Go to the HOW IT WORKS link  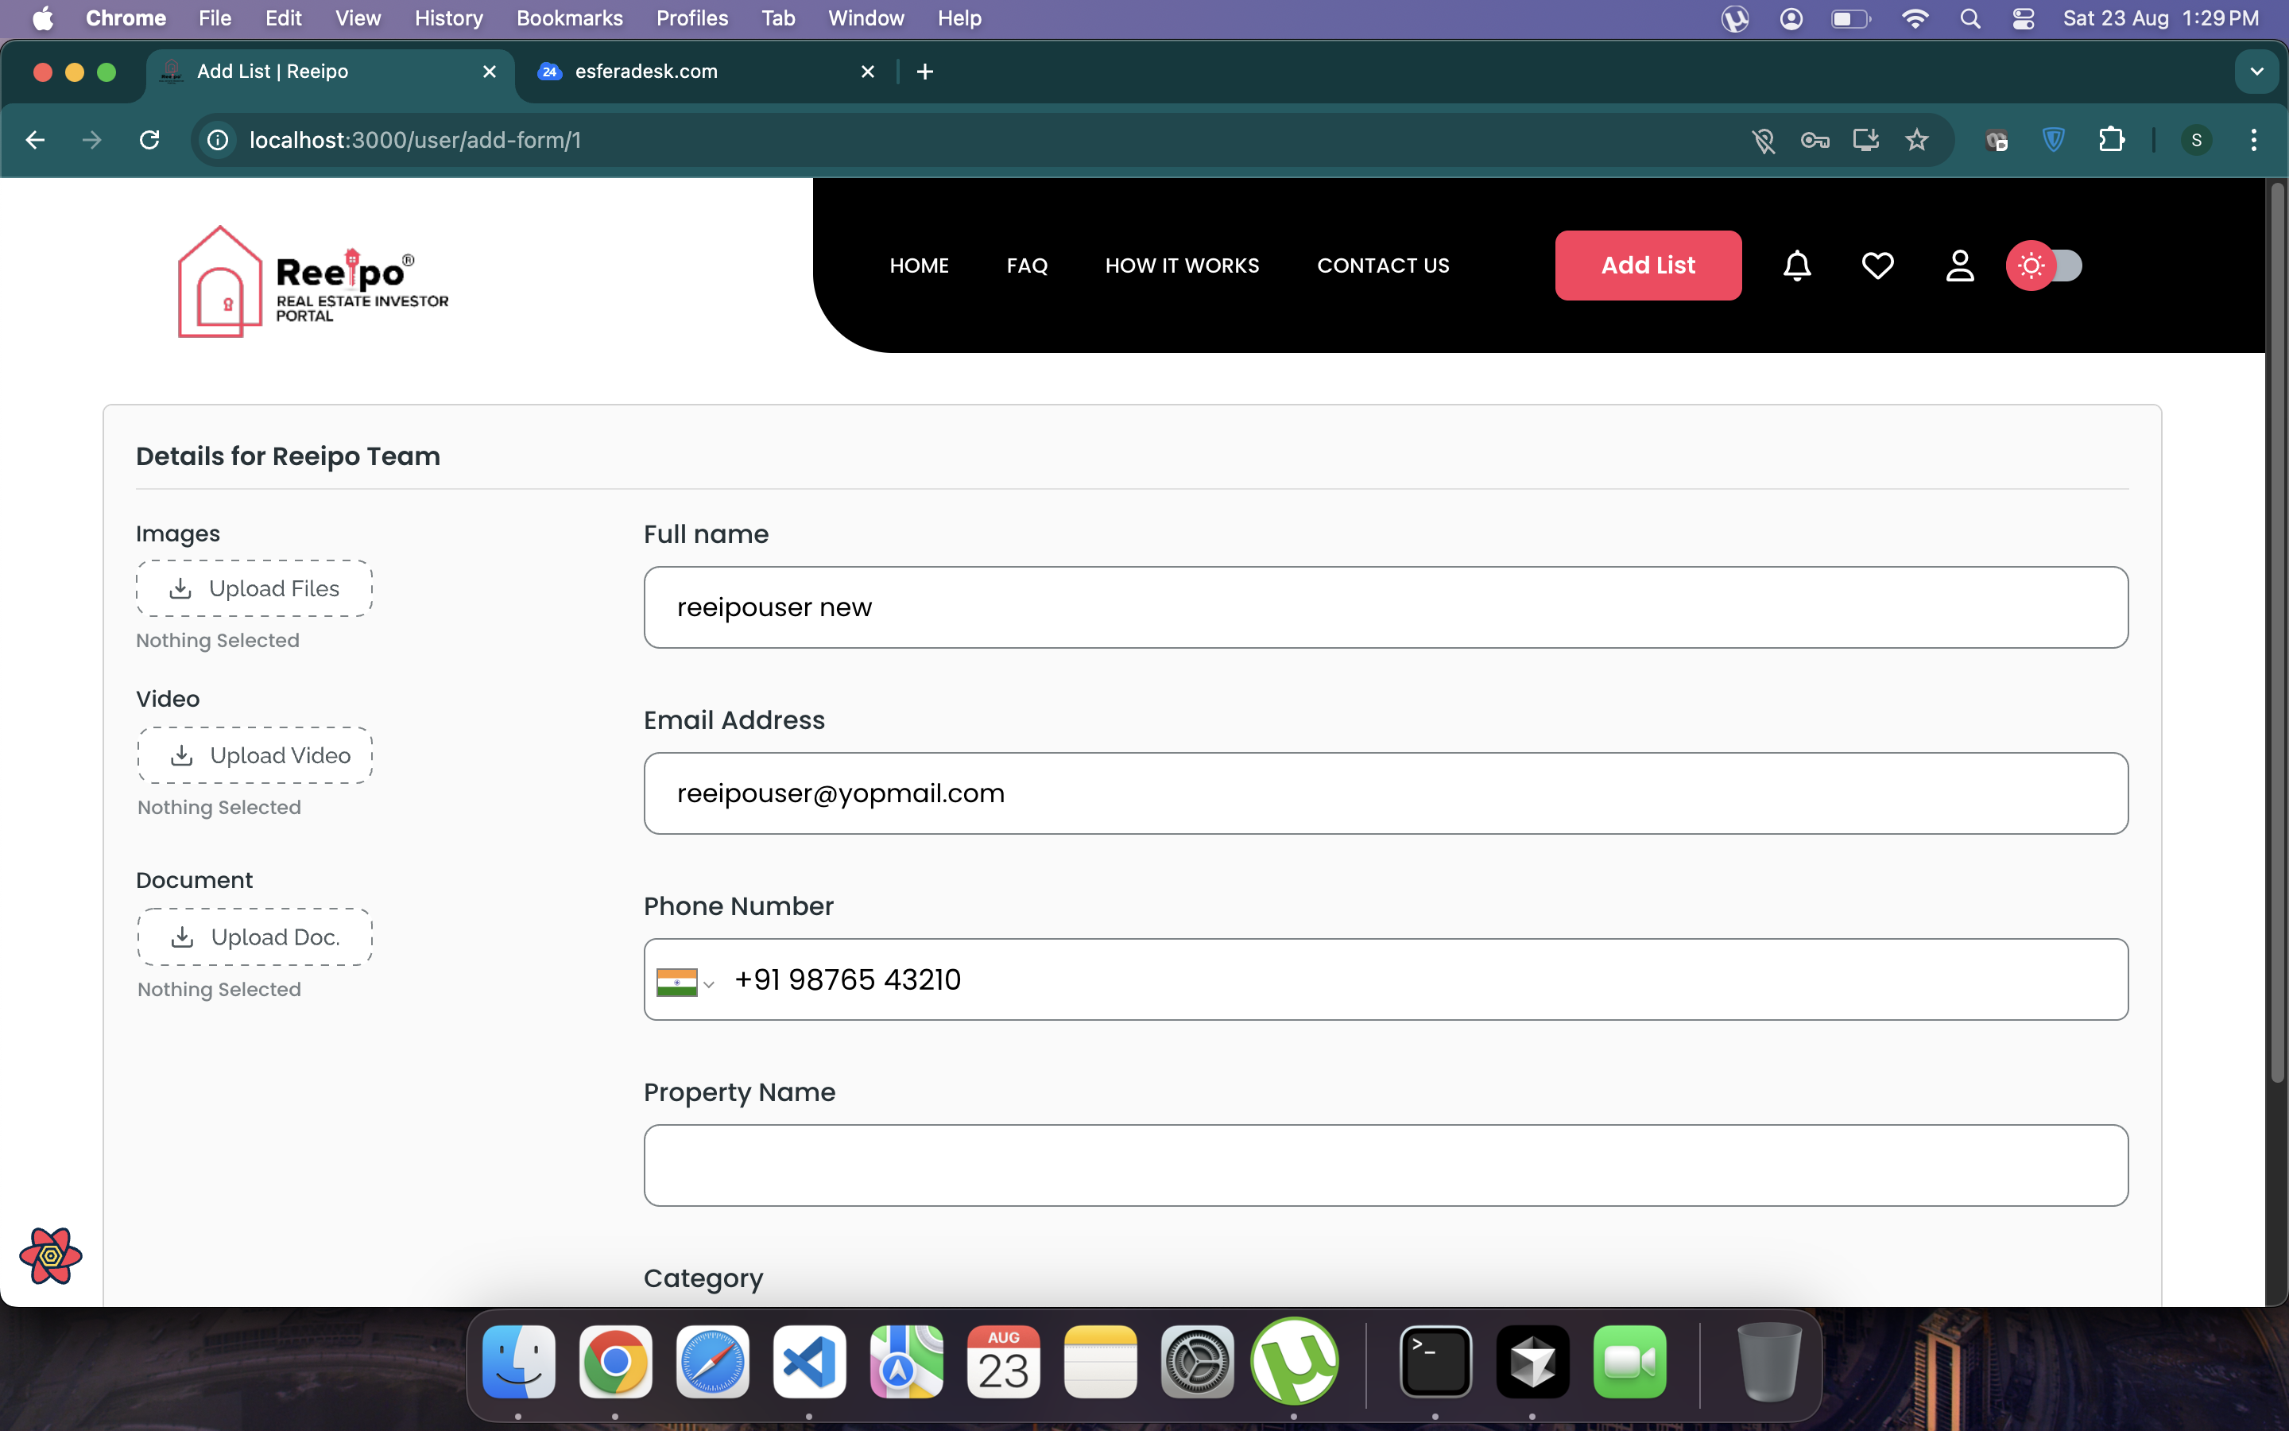click(x=1181, y=266)
